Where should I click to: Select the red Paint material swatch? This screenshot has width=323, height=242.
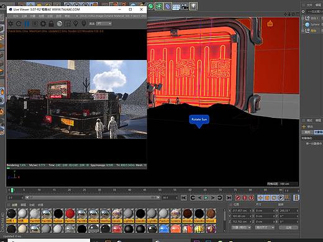tap(70, 215)
